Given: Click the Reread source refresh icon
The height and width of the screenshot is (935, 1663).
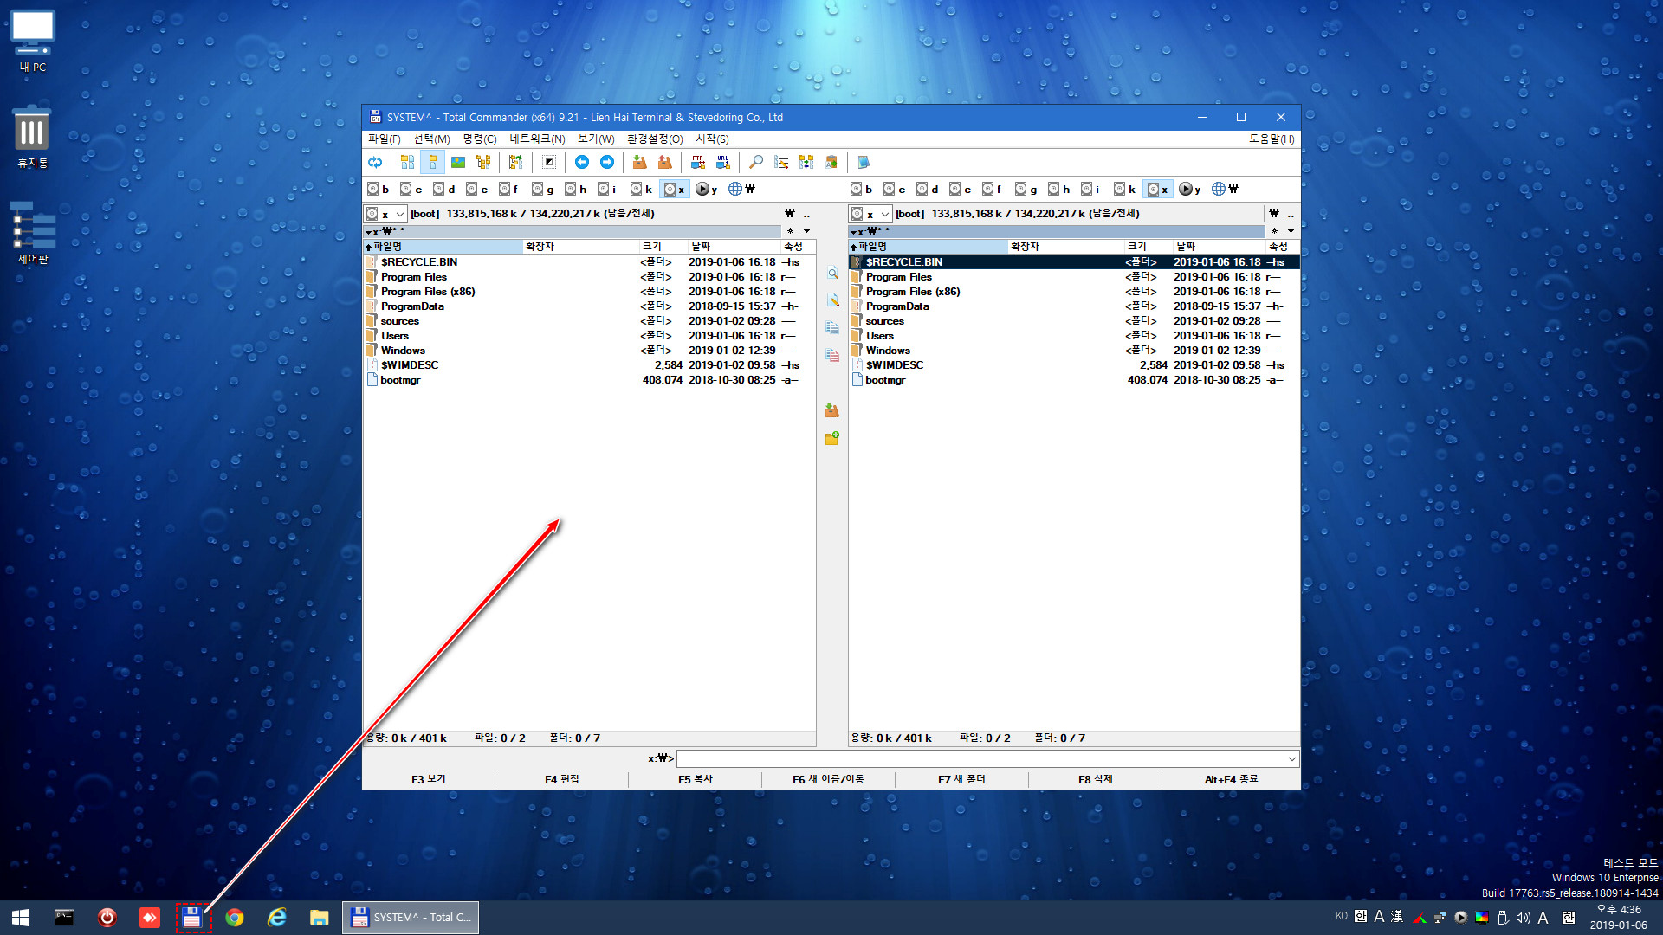Looking at the screenshot, I should pyautogui.click(x=375, y=162).
